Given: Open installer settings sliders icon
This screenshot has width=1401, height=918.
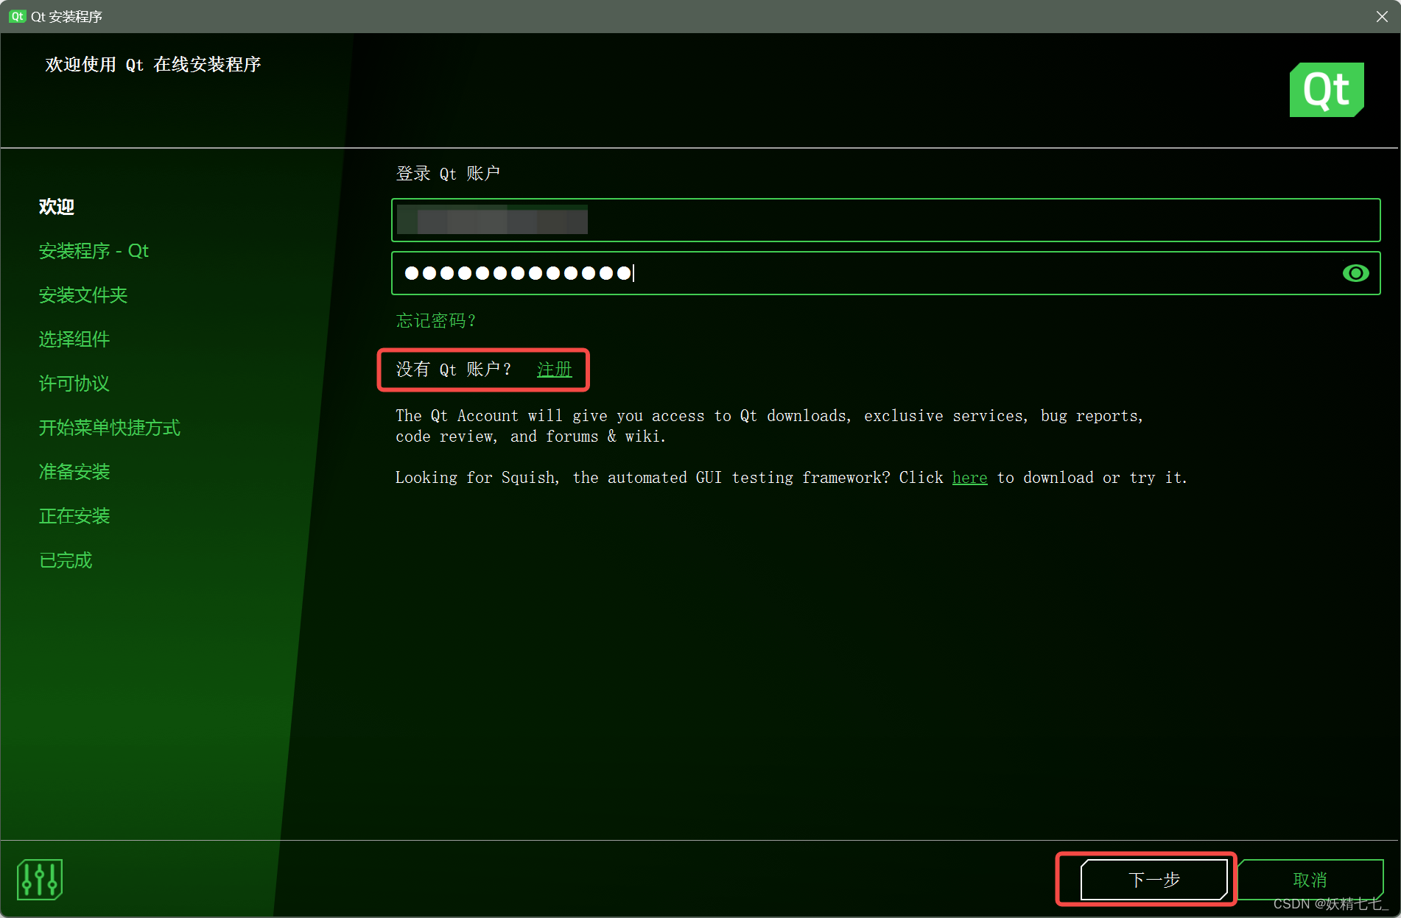Looking at the screenshot, I should click(x=40, y=879).
